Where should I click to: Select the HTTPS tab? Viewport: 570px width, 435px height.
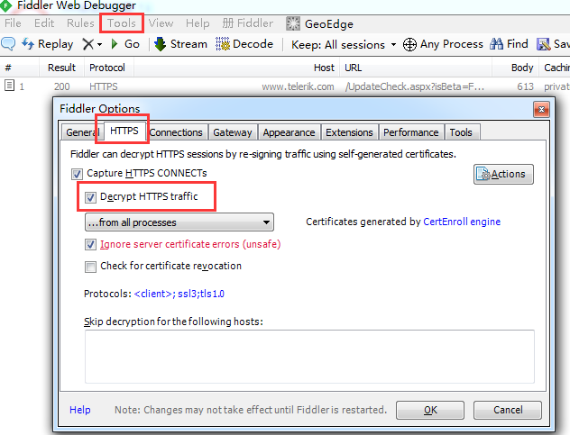coord(124,131)
